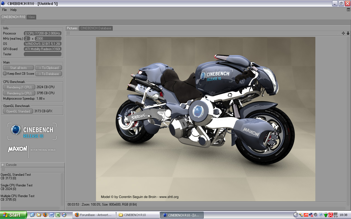Click the Start all tests button
Viewport: 351px width, 219px height.
click(18, 68)
